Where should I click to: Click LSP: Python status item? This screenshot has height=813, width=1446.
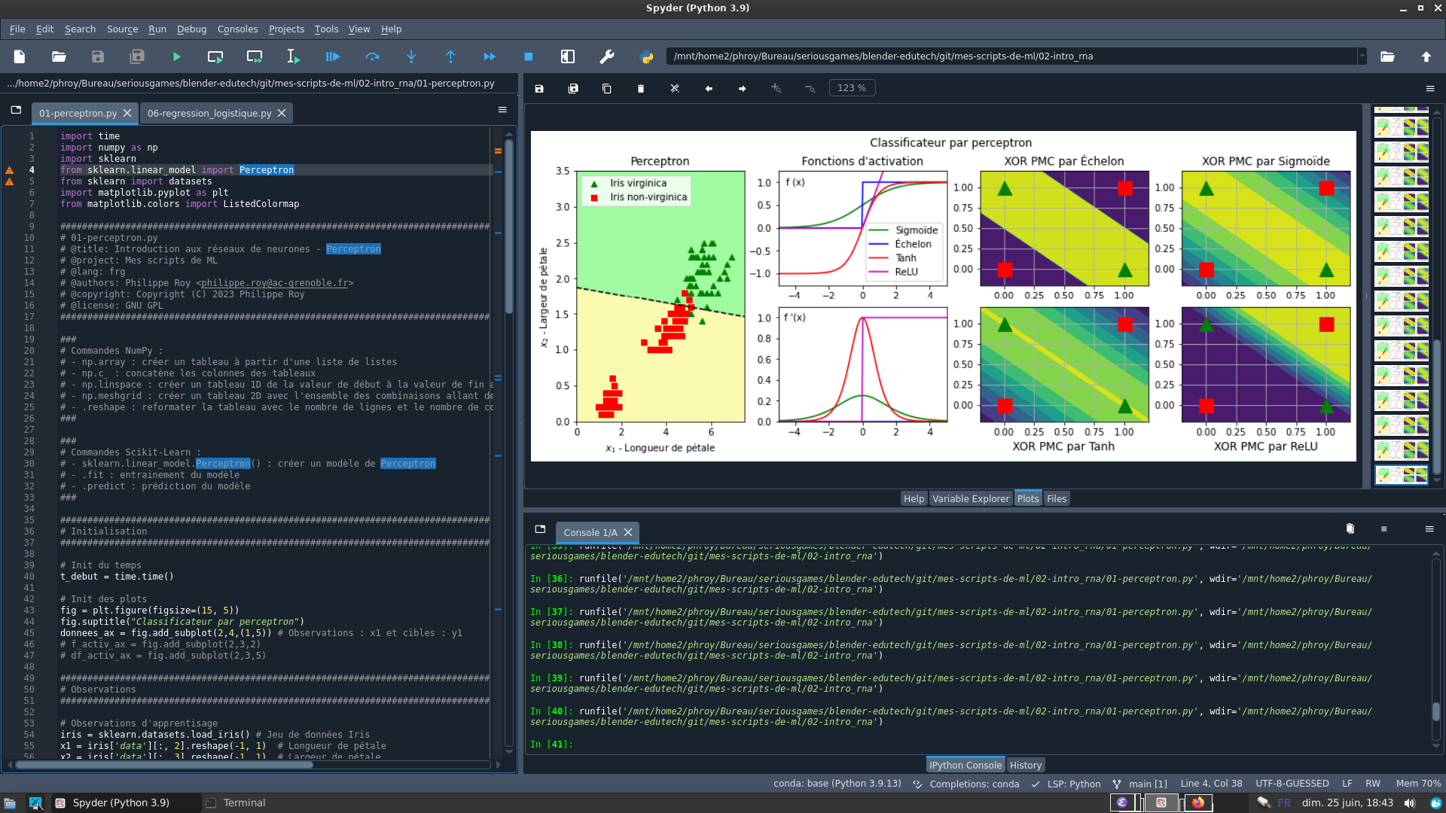point(1066,784)
